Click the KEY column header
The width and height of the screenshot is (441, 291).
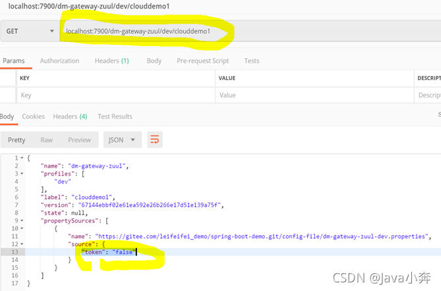[25, 79]
